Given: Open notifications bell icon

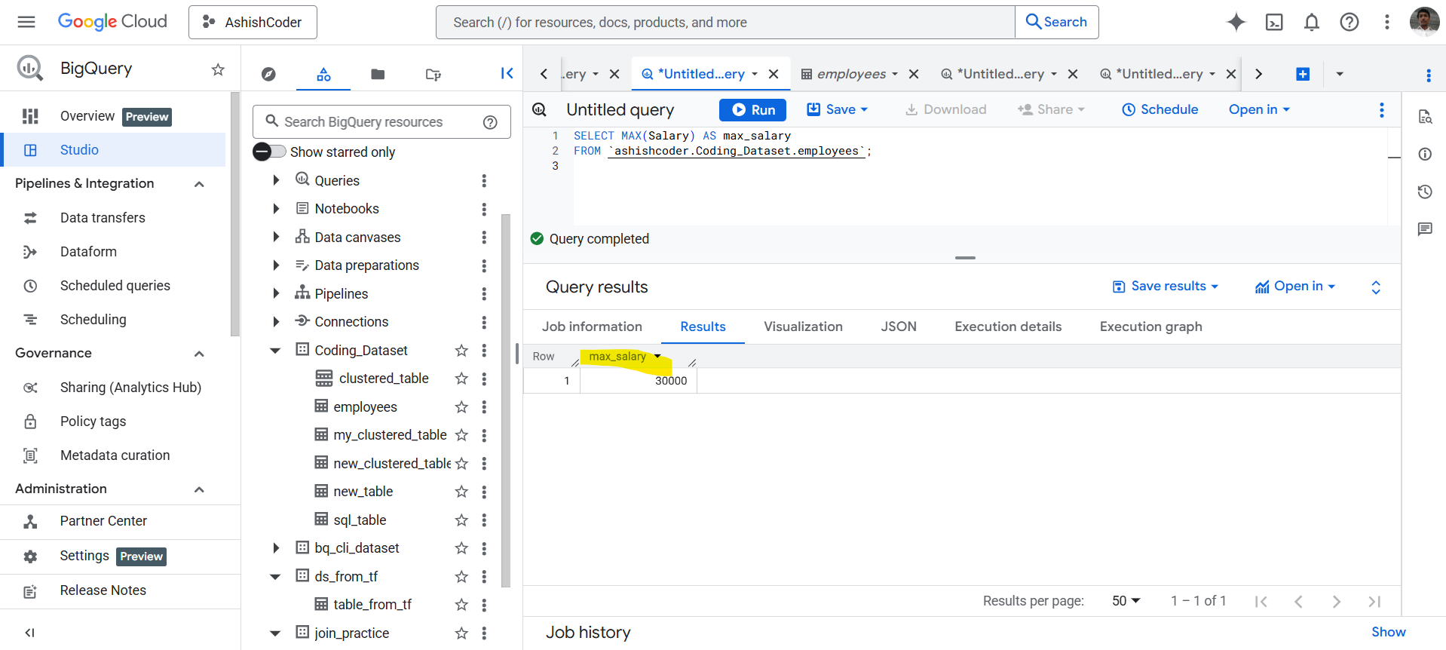Looking at the screenshot, I should tap(1312, 22).
